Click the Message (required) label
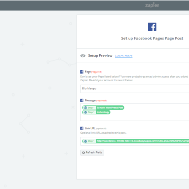The height and width of the screenshot is (189, 189). (x=96, y=100)
